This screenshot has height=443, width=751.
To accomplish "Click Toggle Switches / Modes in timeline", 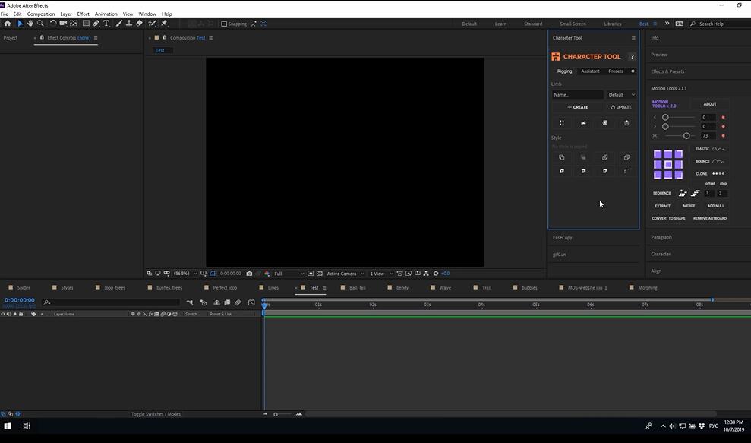I will tap(156, 414).
